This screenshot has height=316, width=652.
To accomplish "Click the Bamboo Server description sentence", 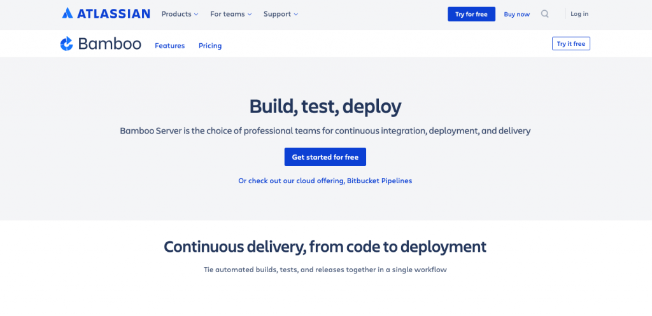I will (x=325, y=131).
